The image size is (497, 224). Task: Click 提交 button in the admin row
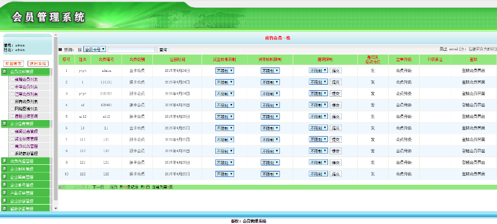pyautogui.click(x=336, y=71)
